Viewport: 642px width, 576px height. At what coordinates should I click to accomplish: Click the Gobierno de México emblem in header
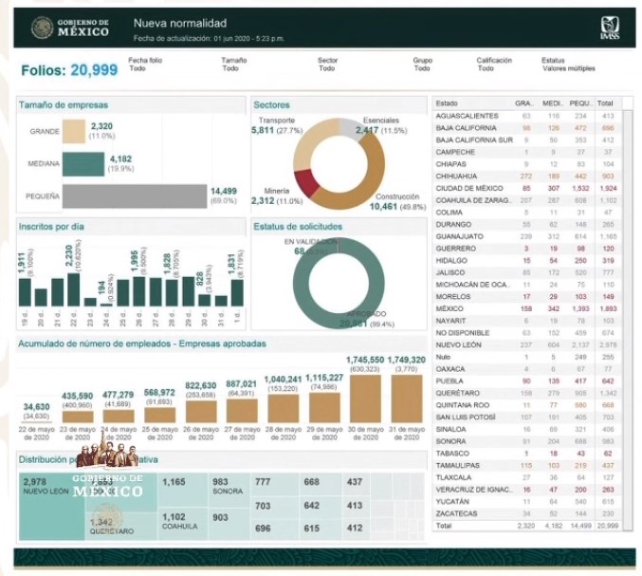tap(43, 28)
